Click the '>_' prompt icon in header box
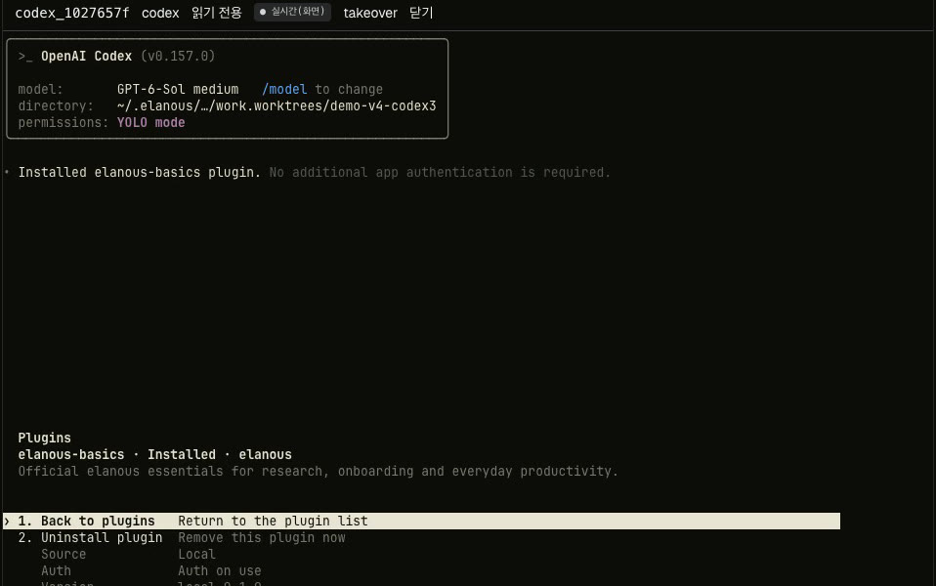The width and height of the screenshot is (936, 586). coord(25,56)
